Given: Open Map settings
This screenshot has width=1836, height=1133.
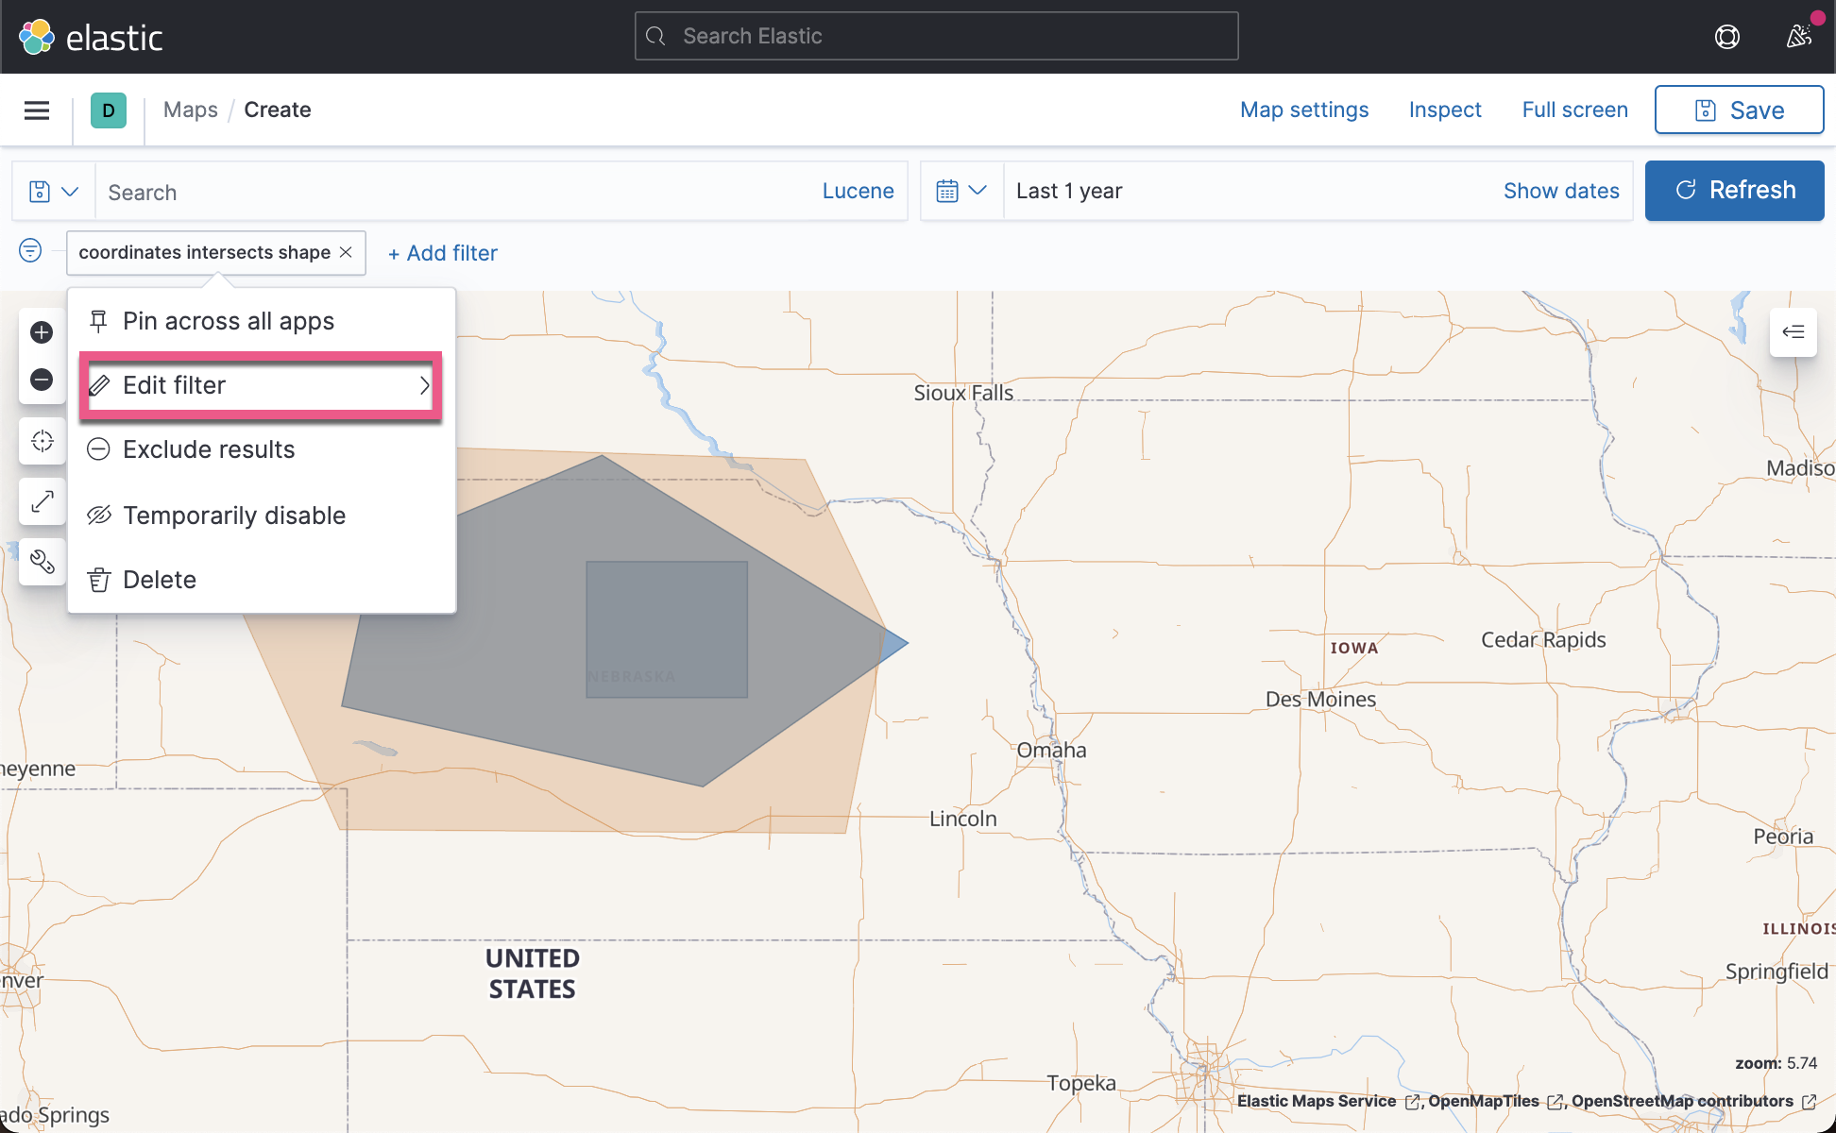Looking at the screenshot, I should pos(1303,110).
